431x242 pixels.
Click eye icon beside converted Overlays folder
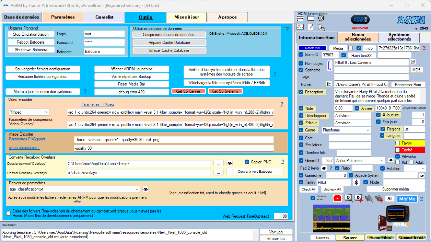point(230,163)
